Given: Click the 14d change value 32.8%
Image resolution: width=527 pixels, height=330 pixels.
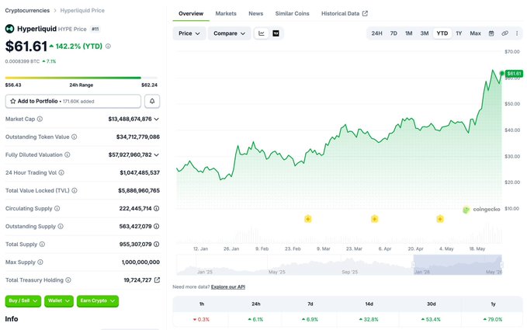Looking at the screenshot, I should pos(369,319).
